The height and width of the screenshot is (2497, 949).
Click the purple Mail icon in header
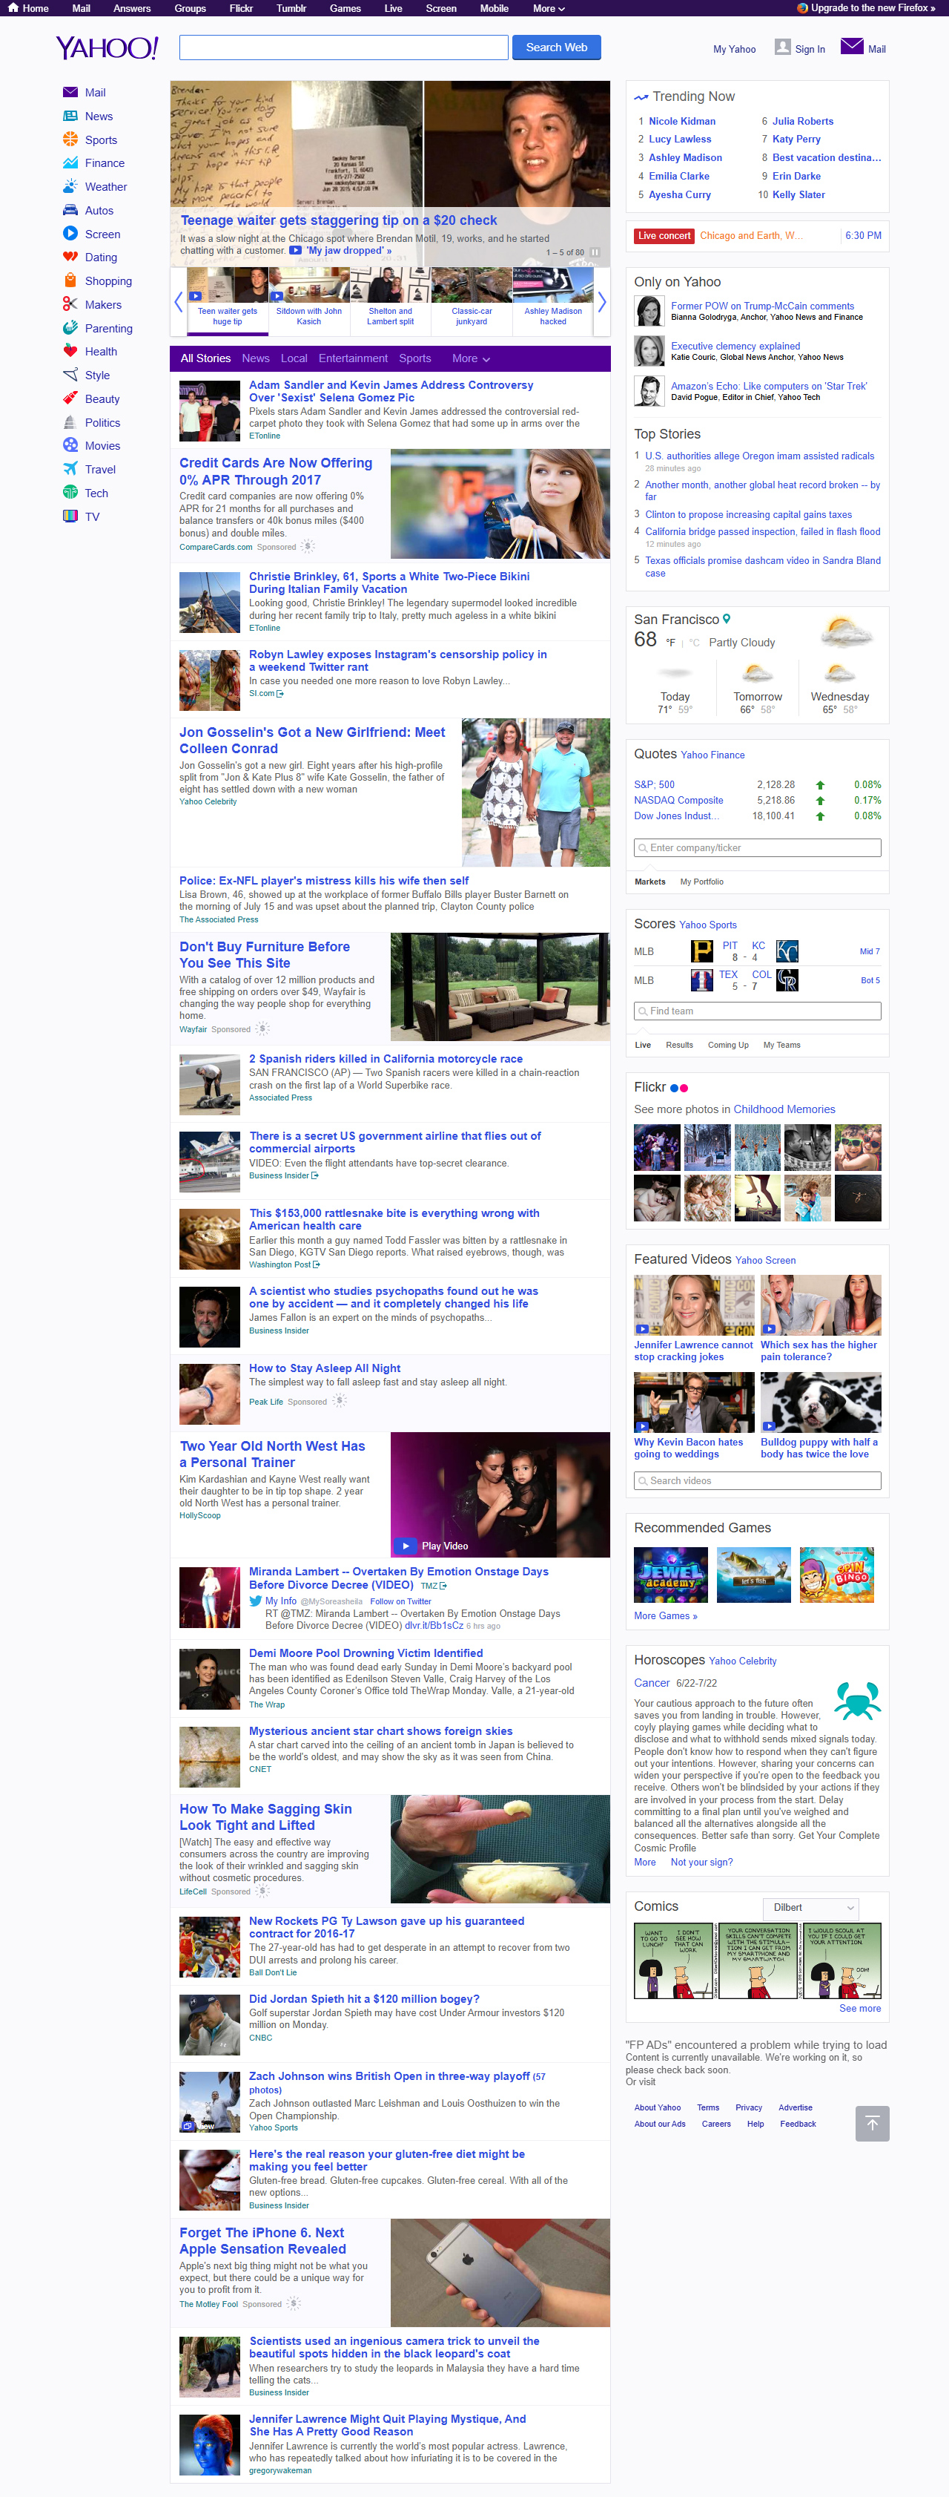(851, 47)
